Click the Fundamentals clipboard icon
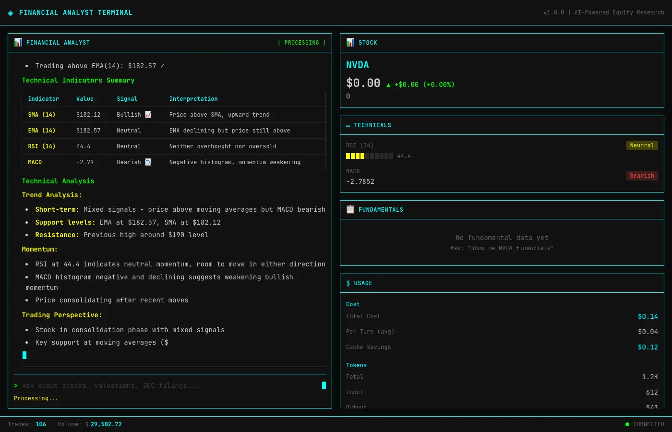The image size is (672, 432). pyautogui.click(x=350, y=209)
